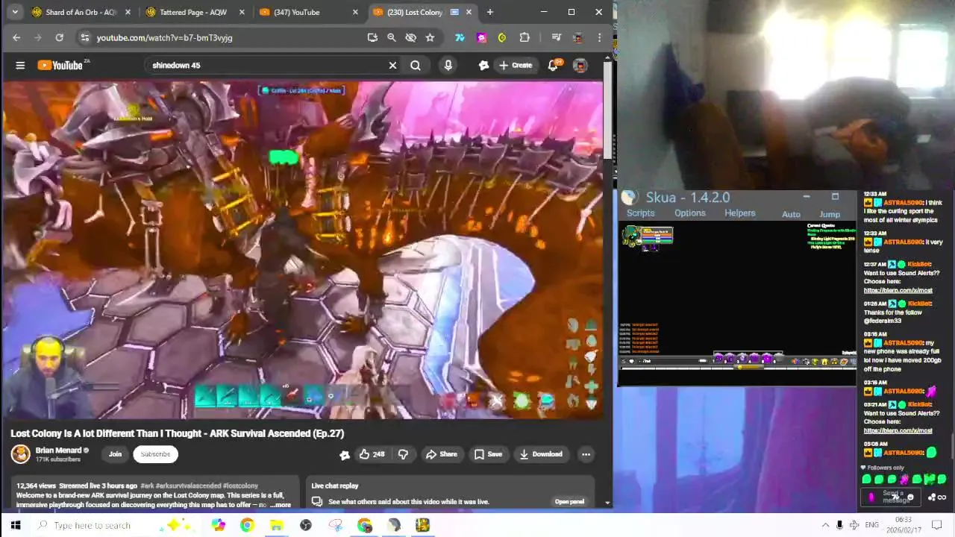Open the YouTube guide hamburger menu
This screenshot has width=955, height=537.
pyautogui.click(x=20, y=66)
